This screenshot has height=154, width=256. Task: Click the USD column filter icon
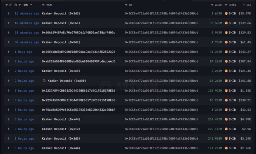244,5
